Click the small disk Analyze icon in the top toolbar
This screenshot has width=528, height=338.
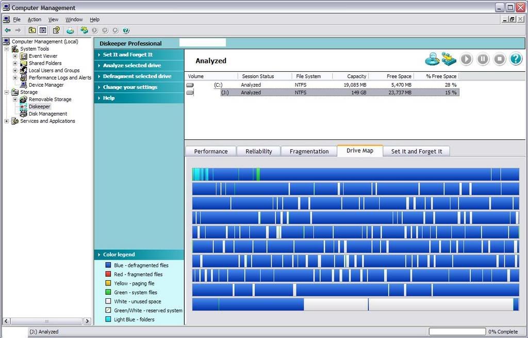click(70, 30)
